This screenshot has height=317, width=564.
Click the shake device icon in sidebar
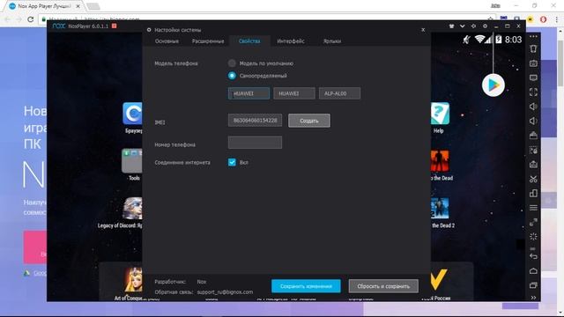pyautogui.click(x=533, y=49)
